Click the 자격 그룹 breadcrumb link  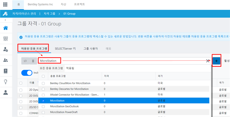(49, 14)
